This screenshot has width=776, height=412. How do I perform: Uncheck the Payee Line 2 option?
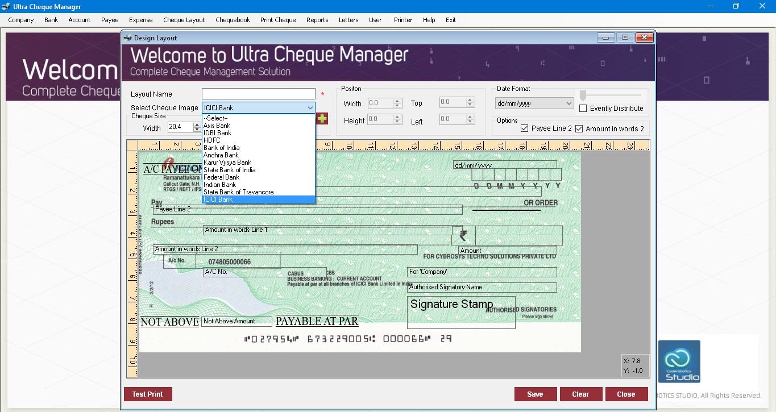(x=525, y=128)
